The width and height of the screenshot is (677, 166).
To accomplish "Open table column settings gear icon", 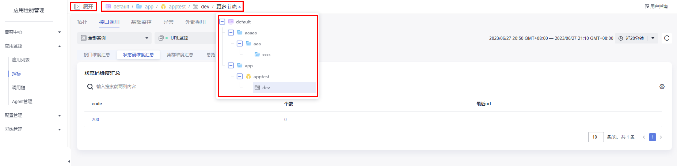I will tap(662, 87).
